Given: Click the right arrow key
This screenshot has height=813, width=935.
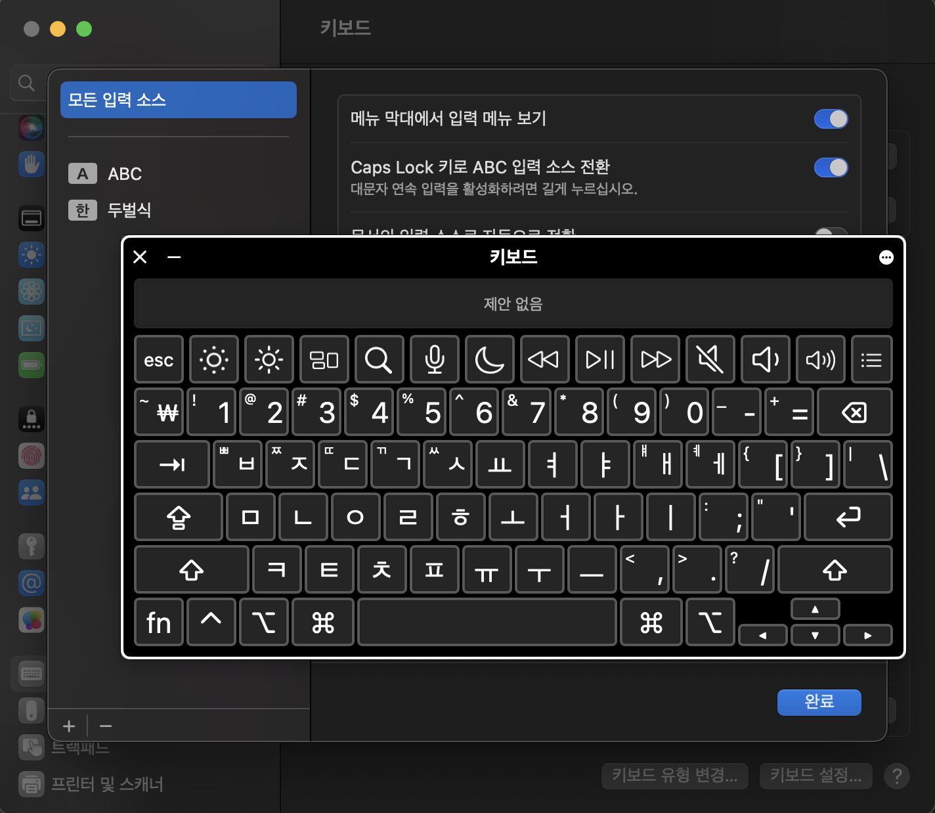Looking at the screenshot, I should 868,635.
